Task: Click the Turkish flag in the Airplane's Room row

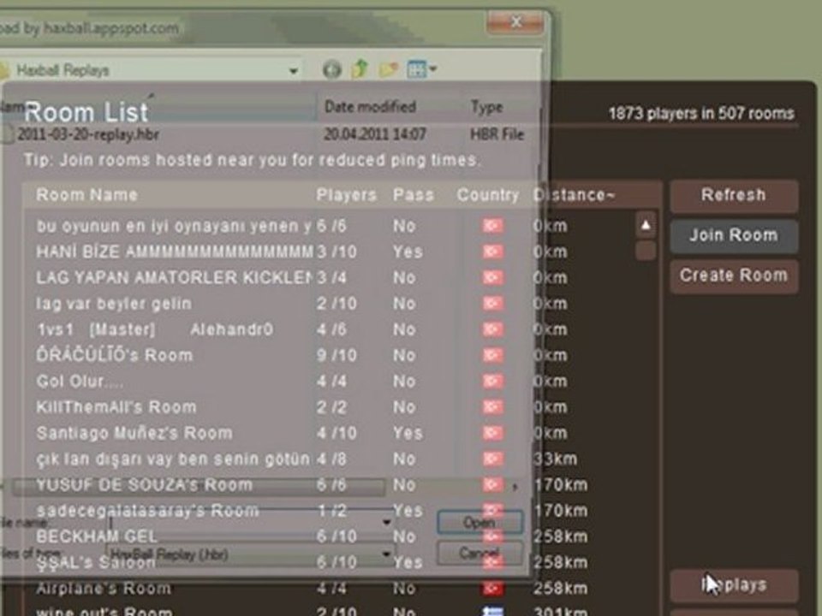Action: [493, 589]
